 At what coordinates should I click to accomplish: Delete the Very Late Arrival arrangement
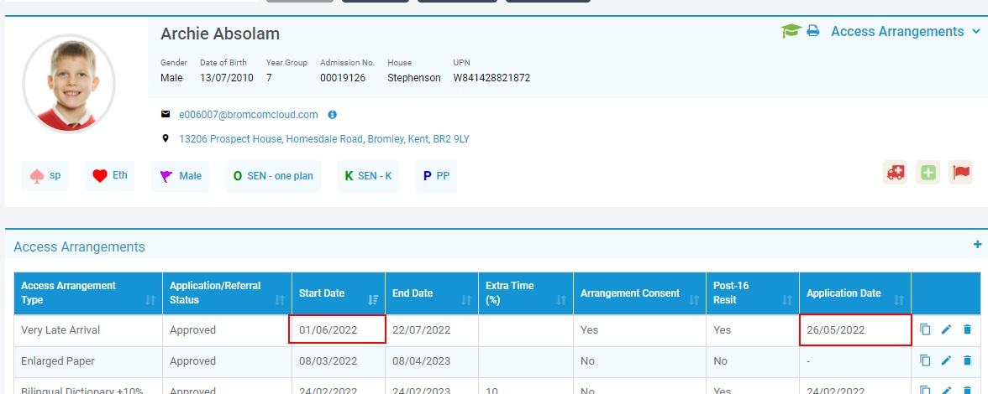click(x=967, y=329)
